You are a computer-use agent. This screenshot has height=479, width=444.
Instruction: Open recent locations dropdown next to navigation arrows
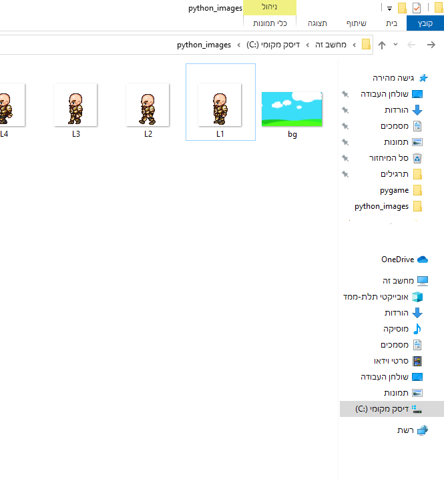tap(395, 45)
